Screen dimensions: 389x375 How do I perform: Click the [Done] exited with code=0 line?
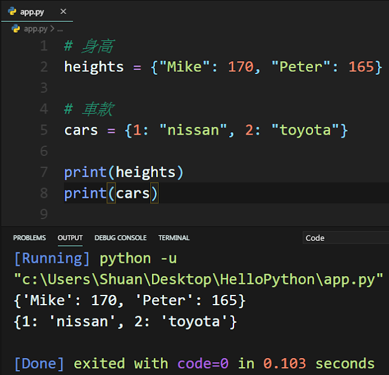[x=194, y=363]
